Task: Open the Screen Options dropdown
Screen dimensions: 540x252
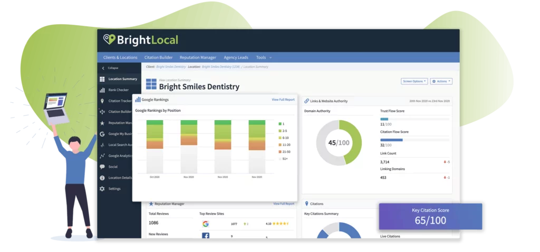Action: click(414, 81)
